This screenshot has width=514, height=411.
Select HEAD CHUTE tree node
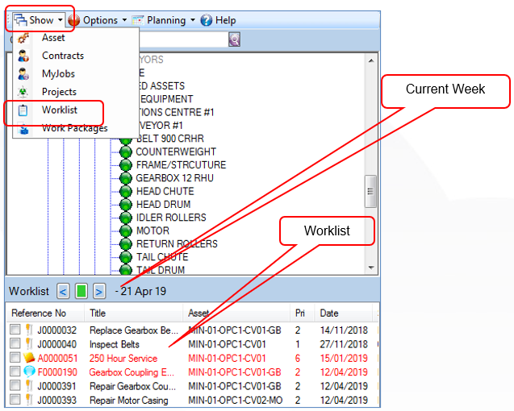point(165,191)
